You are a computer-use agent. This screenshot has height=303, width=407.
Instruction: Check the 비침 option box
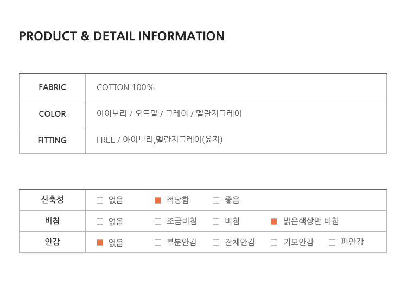[x=216, y=222]
